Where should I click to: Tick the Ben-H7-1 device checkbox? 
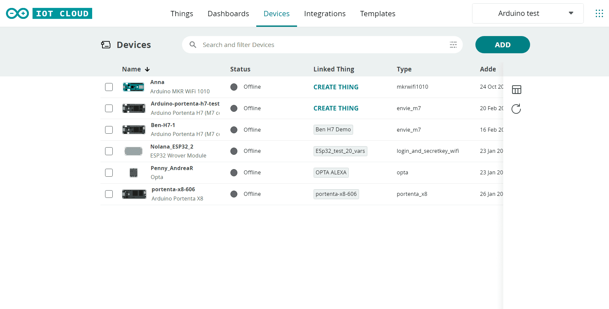(109, 130)
